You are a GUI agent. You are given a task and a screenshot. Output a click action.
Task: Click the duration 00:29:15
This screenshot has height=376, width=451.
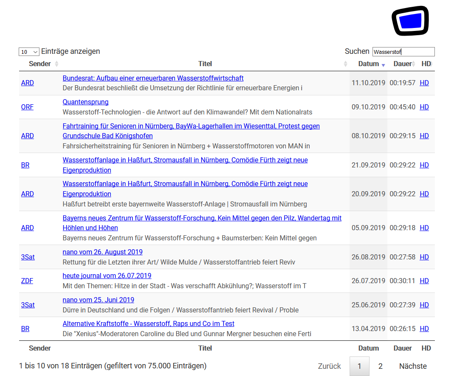(x=403, y=136)
